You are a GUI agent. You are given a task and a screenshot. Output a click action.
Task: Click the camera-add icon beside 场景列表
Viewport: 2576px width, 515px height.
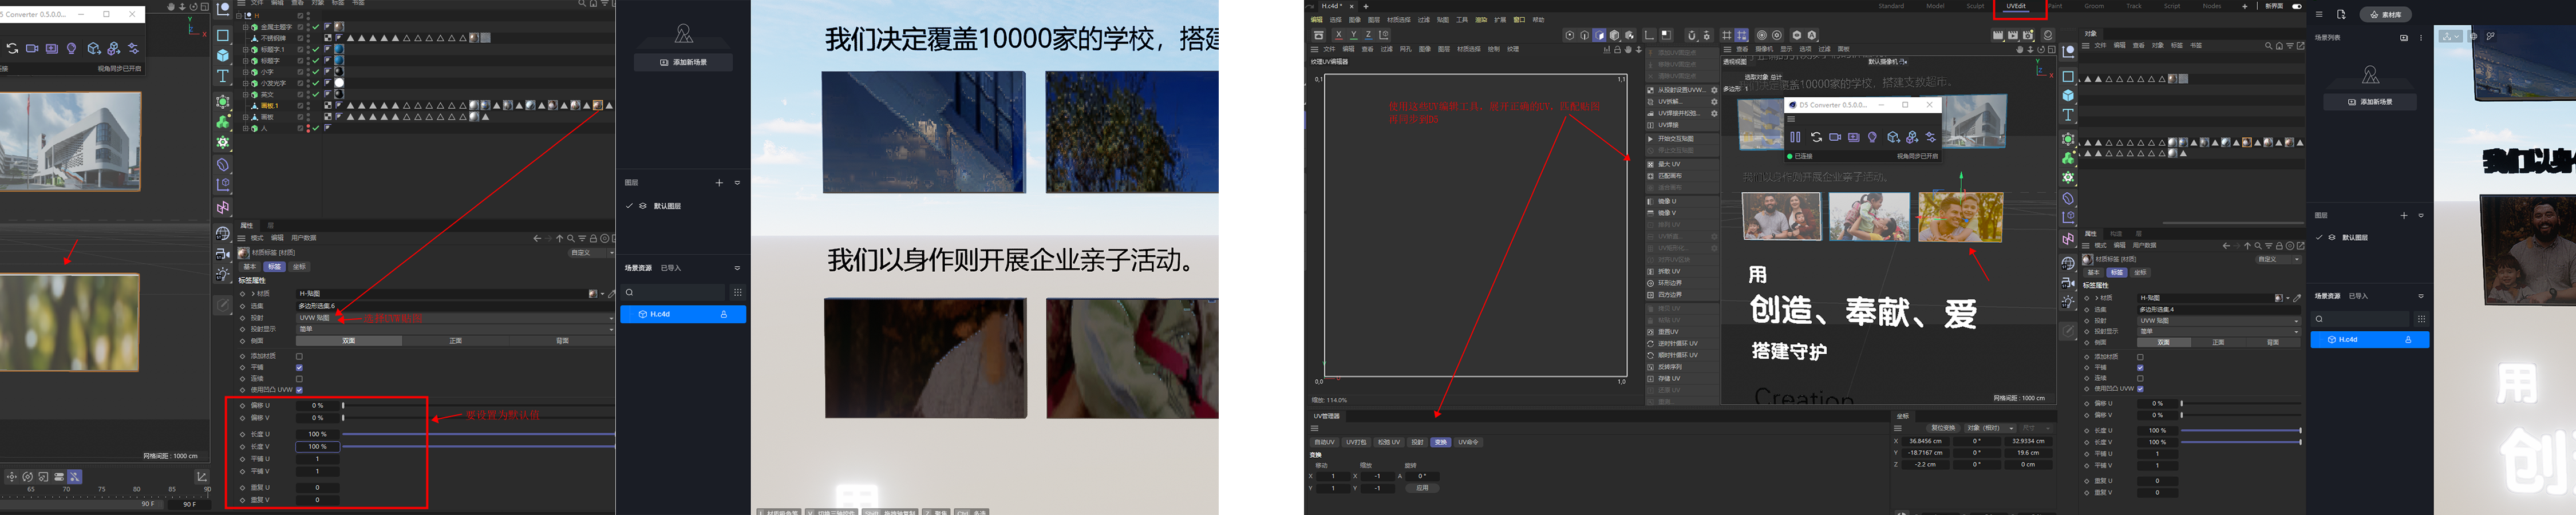tap(2403, 38)
